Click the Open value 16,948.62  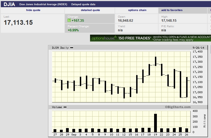pyautogui.click(x=125, y=21)
